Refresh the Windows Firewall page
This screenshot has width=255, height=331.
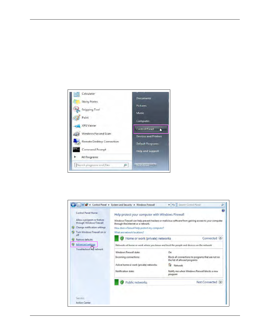173,205
